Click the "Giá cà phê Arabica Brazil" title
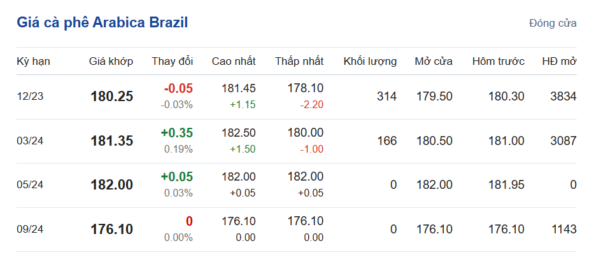Viewport: 601px width, 255px height. 102,23
